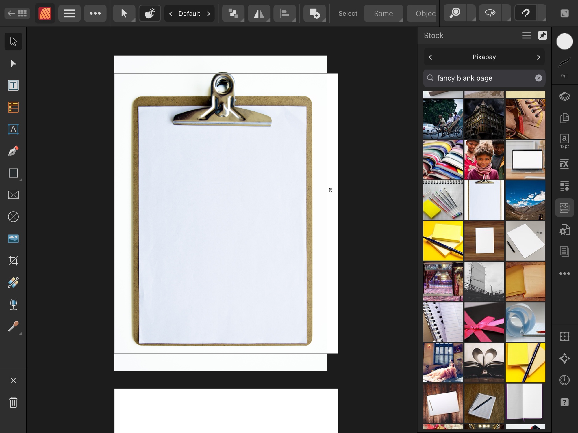Select the Vector Crop tool
578x433 pixels.
(13, 261)
